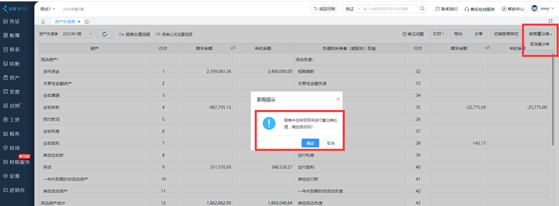Open the 资产 module in sidebar
559x206 pixels.
(11, 78)
